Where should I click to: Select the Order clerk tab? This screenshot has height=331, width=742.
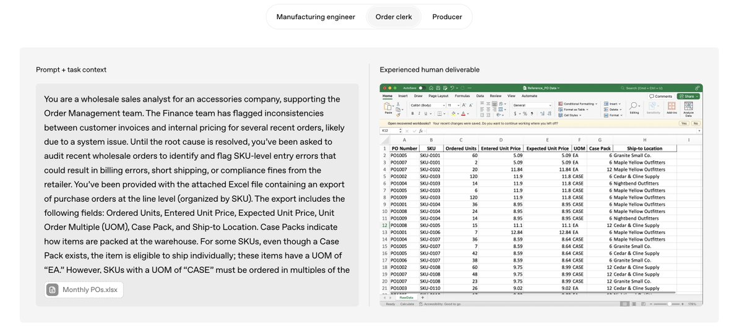point(394,17)
